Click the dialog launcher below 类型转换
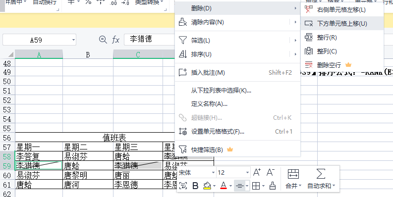 (165, 9)
